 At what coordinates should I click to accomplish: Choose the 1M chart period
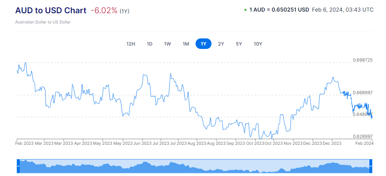186,44
